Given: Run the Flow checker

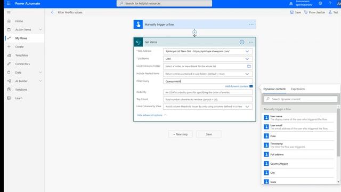Looking at the screenshot, I should 314,12.
